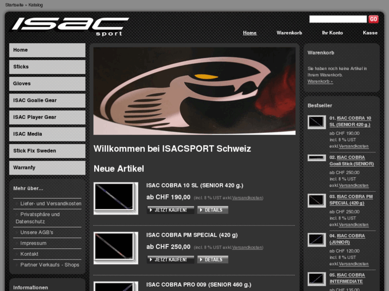This screenshot has height=291, width=389.
Task: Open the Gloves category
Action: pyautogui.click(x=47, y=84)
